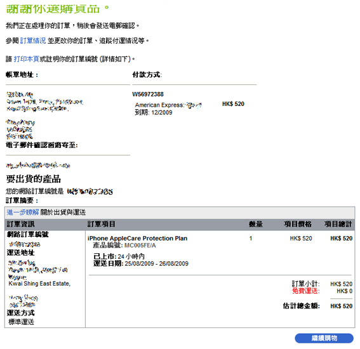This screenshot has height=349, width=360.
Task: Click the 打印本頁 print this page link
Action: coord(27,59)
